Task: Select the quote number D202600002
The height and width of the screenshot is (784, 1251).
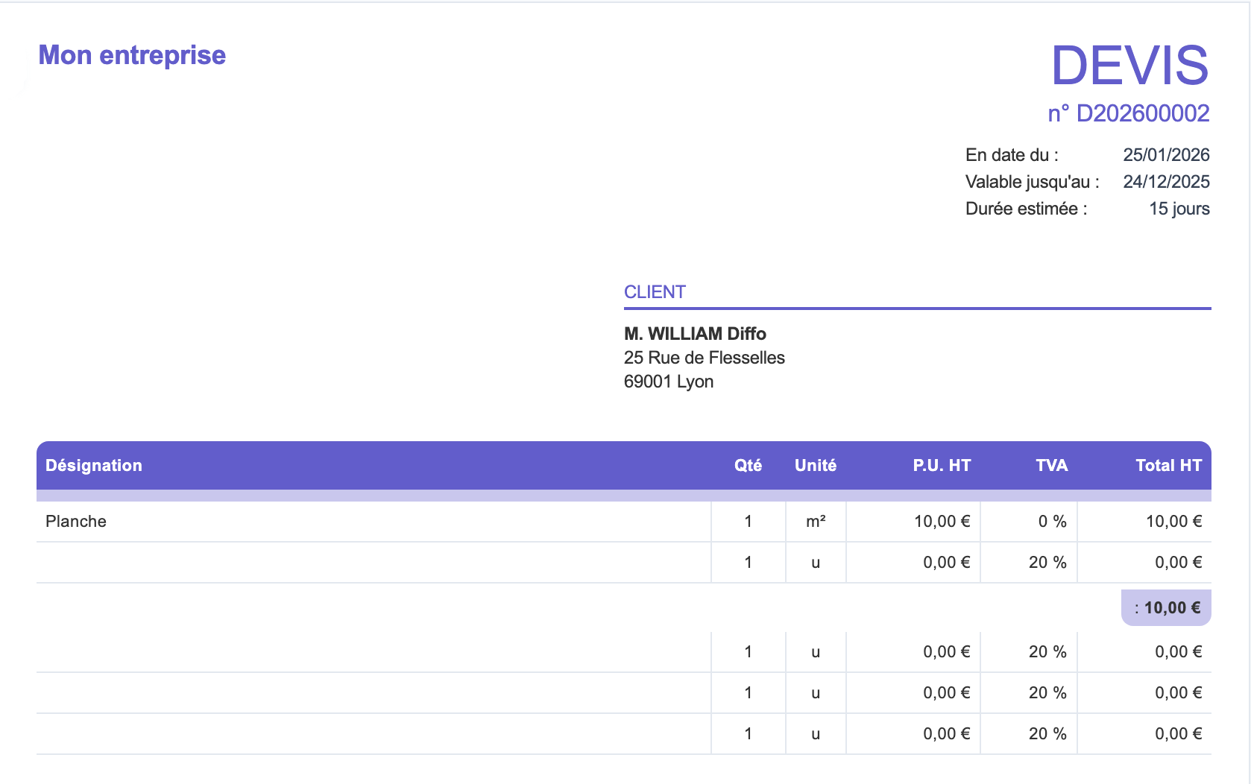Action: coord(1128,113)
